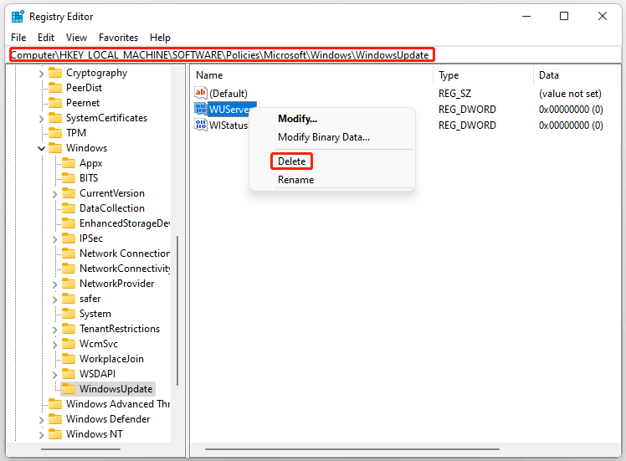Click the Data column header
This screenshot has height=461, width=626.
[x=576, y=75]
